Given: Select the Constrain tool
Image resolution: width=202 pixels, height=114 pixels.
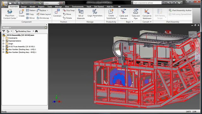Looking at the screenshot, I should [57, 13].
